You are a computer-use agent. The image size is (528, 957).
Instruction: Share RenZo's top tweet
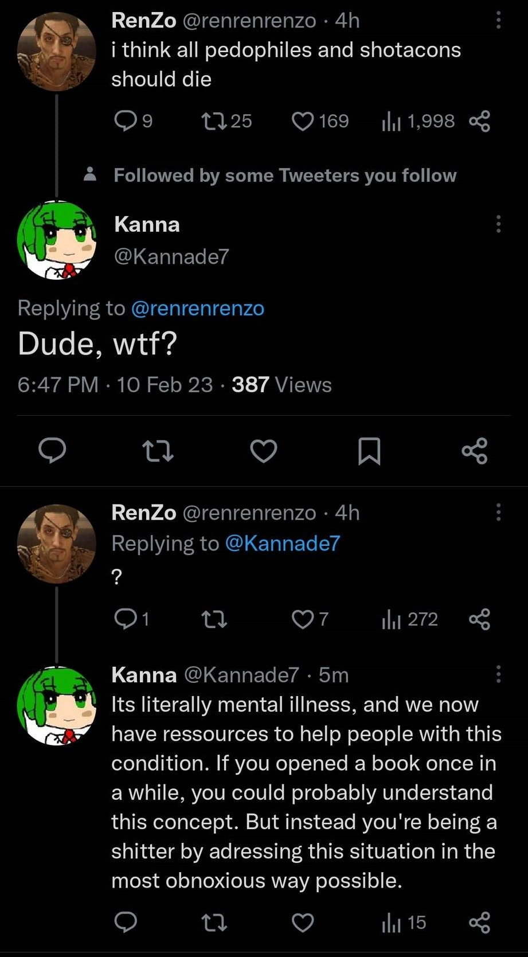tap(479, 121)
